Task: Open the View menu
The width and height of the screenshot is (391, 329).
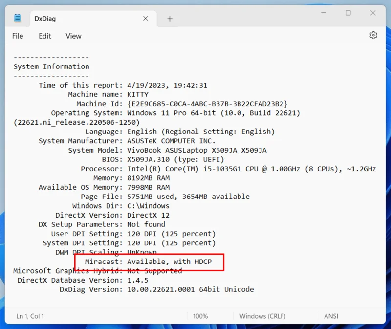Action: [x=73, y=36]
